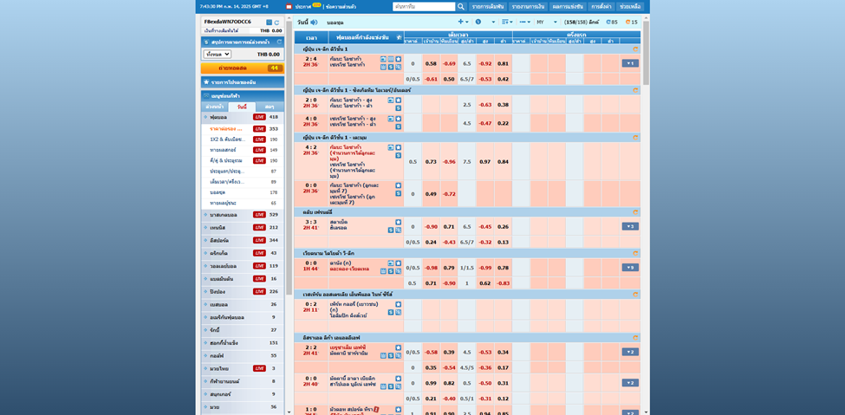This screenshot has height=415, width=845.
Task: Click the red announcement icon in top bar
Action: 289,6
